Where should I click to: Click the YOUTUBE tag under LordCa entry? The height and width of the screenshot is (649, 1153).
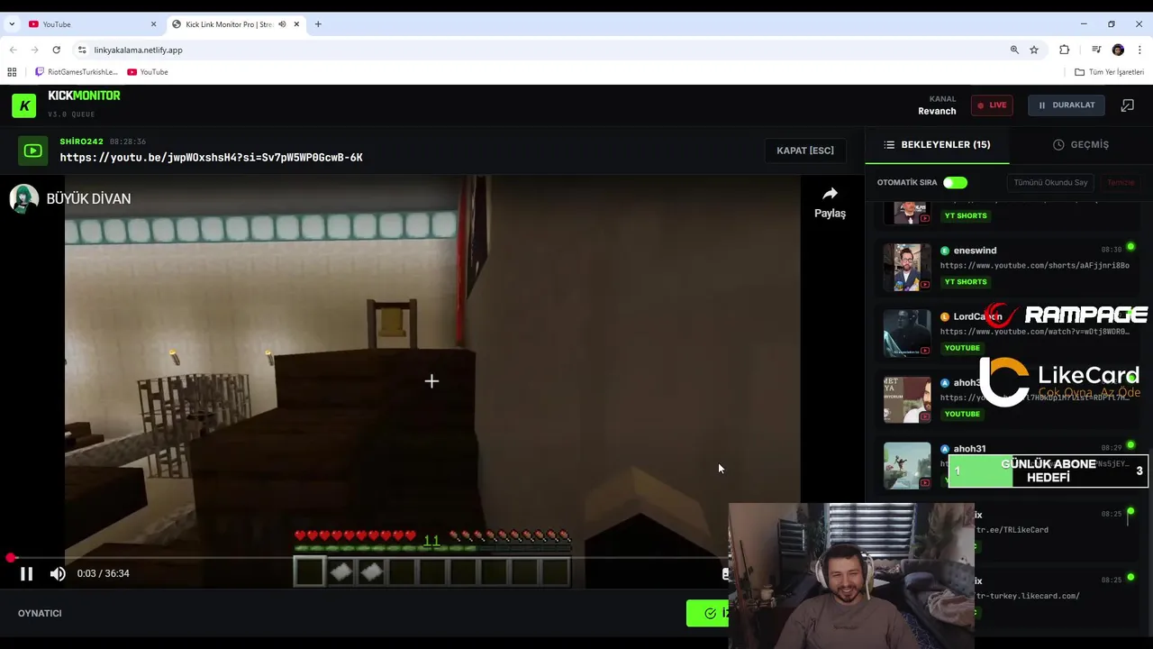[962, 348]
